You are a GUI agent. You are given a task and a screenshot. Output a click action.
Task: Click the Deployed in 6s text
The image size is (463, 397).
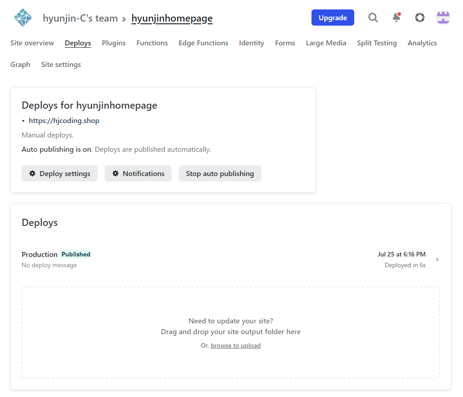[405, 265]
